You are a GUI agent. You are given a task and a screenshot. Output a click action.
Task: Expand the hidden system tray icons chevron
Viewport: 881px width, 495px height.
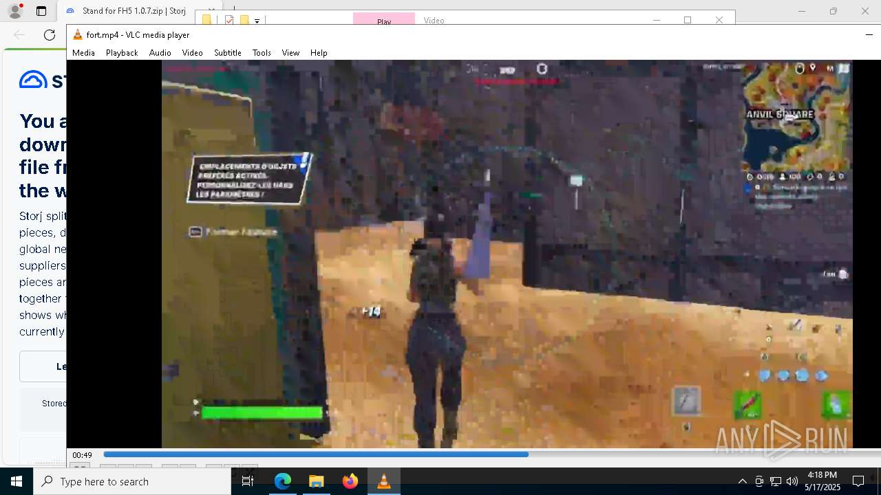742,481
